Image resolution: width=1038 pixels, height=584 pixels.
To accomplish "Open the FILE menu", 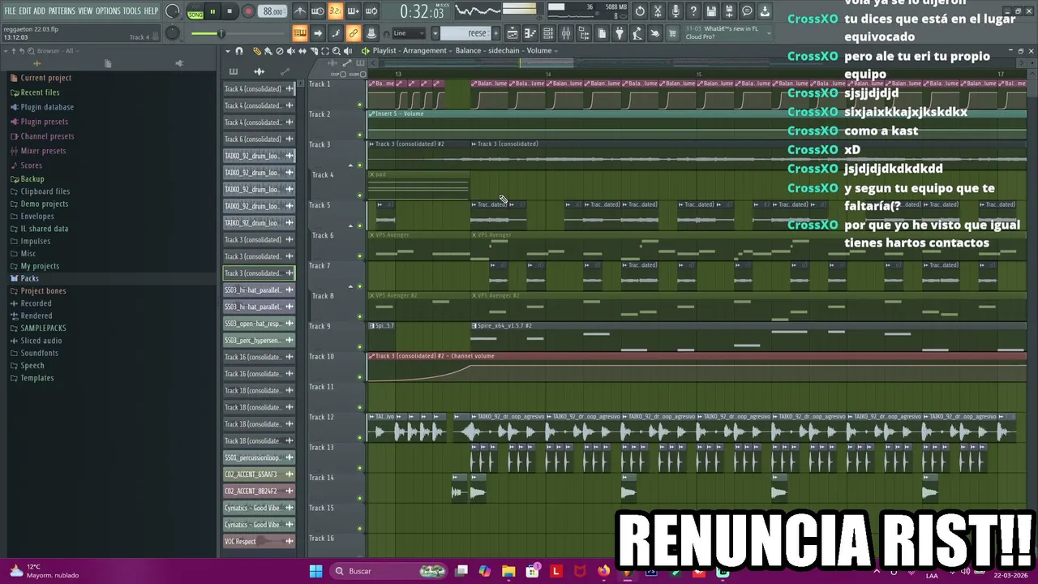I will pos(10,11).
